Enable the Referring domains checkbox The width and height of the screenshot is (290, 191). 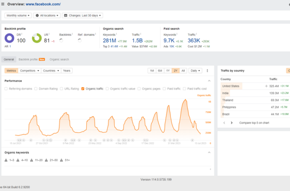[6, 89]
